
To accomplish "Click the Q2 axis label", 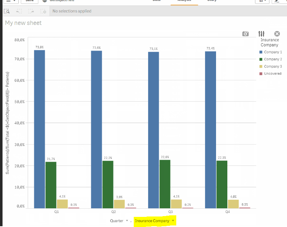I will coord(113,212).
